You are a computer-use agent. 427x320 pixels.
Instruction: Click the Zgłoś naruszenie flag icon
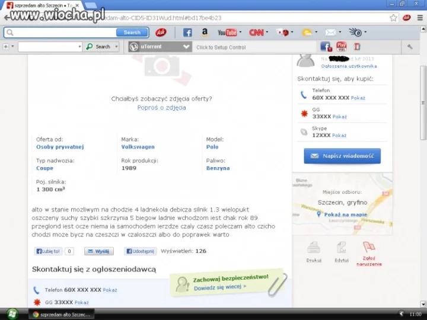[x=369, y=247]
